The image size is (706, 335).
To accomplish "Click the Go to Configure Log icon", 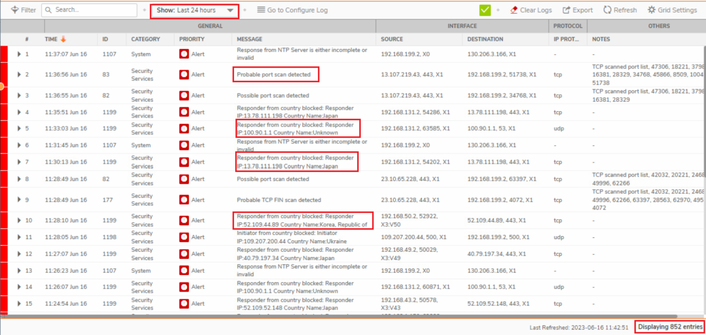I will point(261,10).
